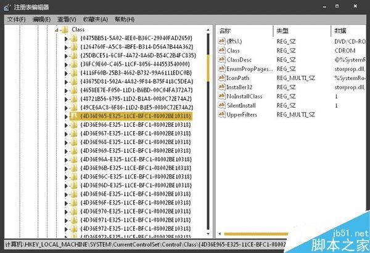Click folder icon of {4D36E96E-E325-11CE-BFC1-08002BE10318}
The height and width of the screenshot is (253, 370).
[74, 195]
